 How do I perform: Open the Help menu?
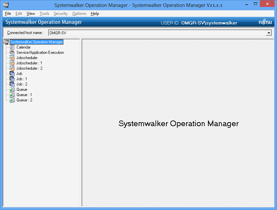coord(95,14)
